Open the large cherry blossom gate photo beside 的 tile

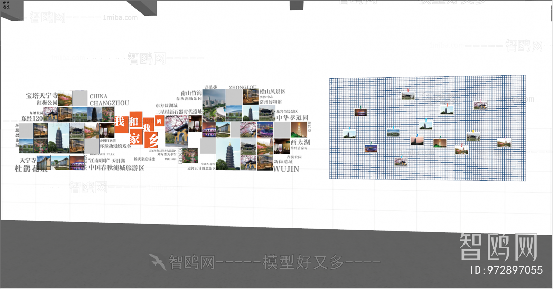pos(177,131)
